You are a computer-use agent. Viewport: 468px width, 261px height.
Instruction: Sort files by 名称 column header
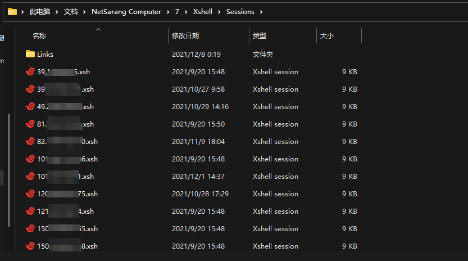[39, 36]
